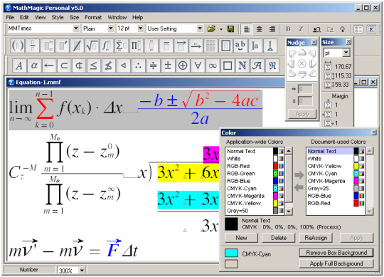The width and height of the screenshot is (384, 277).
Task: Click Apply Full Background button
Action: coord(336,263)
